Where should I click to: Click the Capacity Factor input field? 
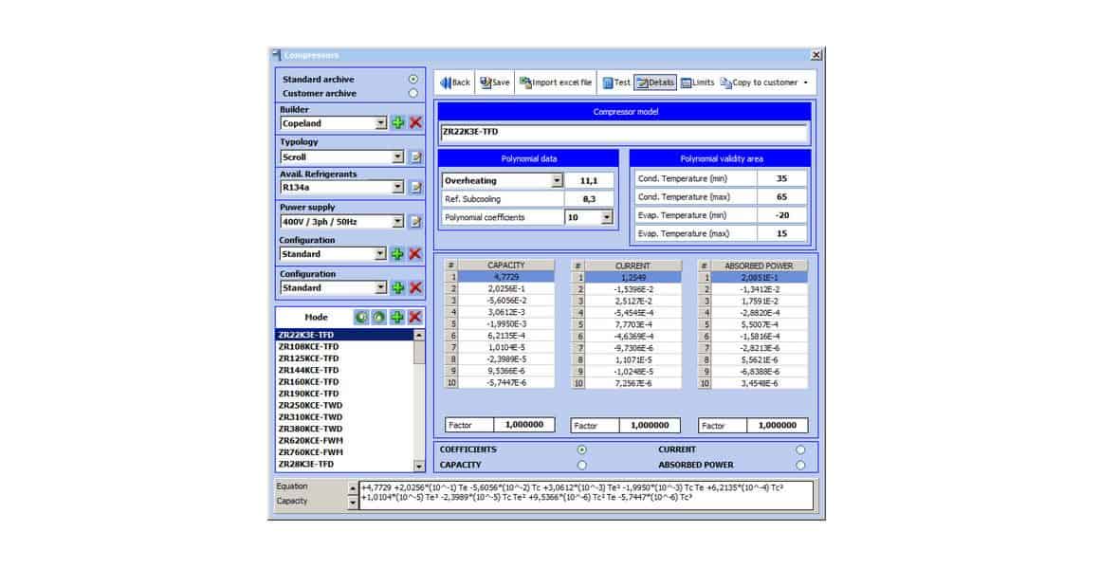tap(524, 425)
